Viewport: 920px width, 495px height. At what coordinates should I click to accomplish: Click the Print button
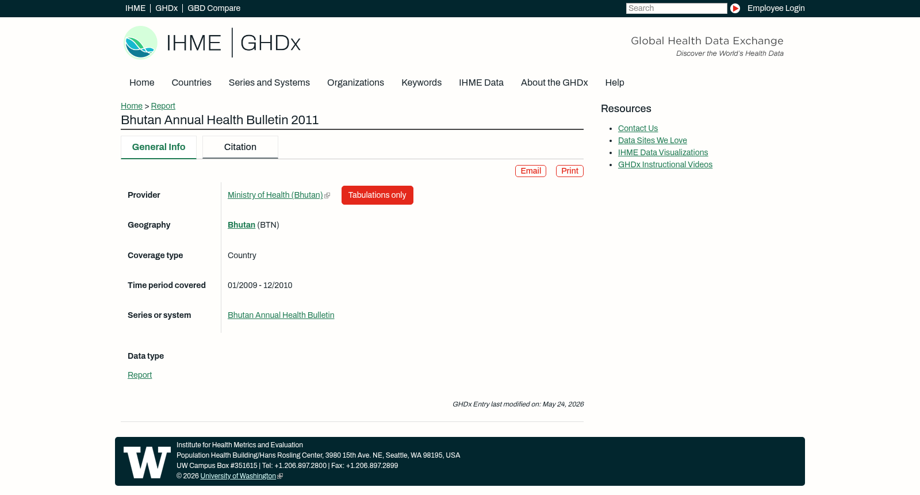pyautogui.click(x=570, y=171)
